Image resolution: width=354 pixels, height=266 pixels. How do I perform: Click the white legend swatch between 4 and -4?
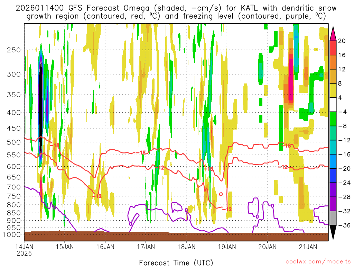click(x=333, y=105)
